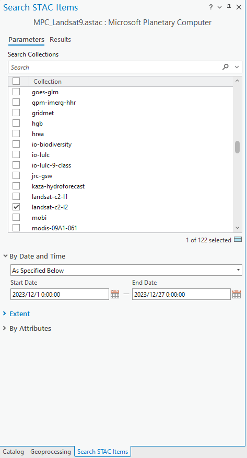
Task: Open the Geoprocessing pane tab
Action: click(50, 452)
